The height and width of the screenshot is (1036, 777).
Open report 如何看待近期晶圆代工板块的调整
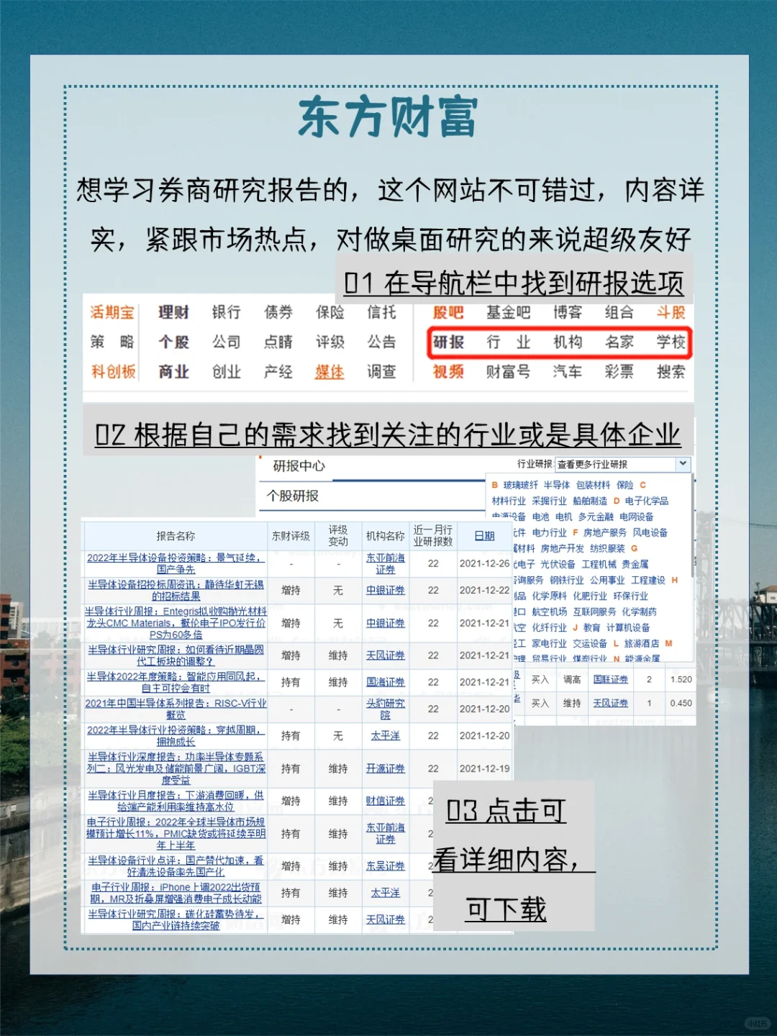[x=176, y=655]
